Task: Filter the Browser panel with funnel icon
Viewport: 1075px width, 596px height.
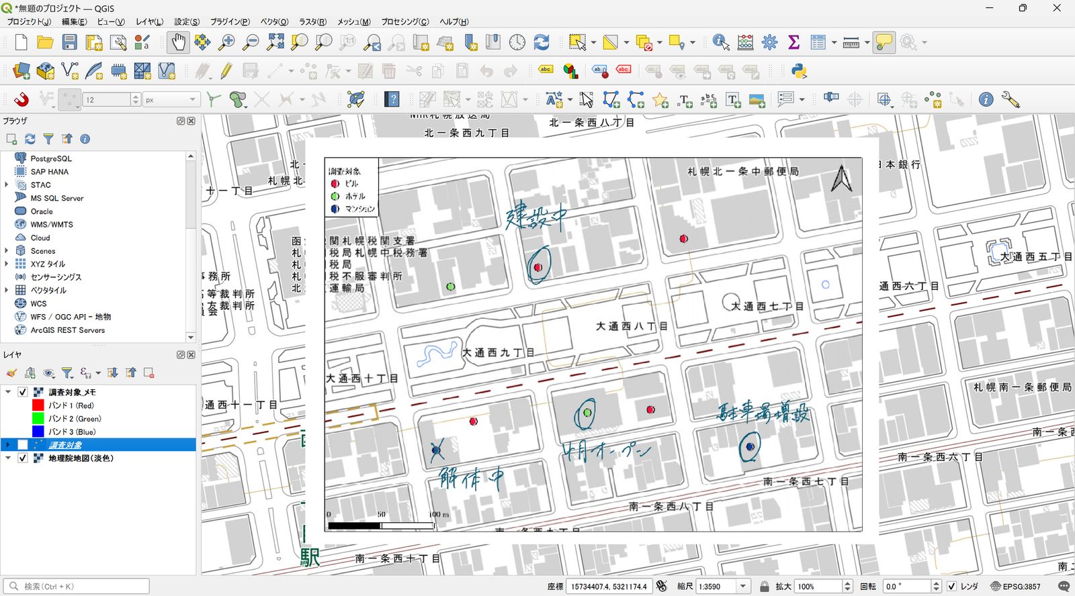Action: coord(48,139)
